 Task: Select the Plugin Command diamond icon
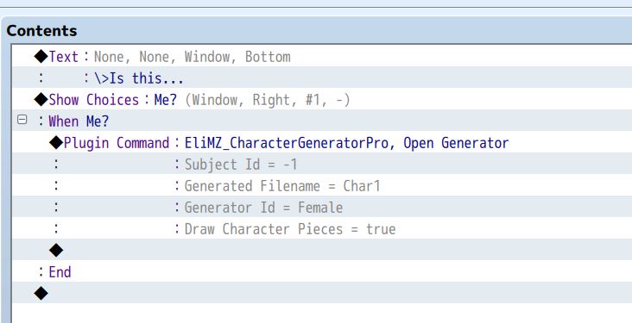[56, 142]
